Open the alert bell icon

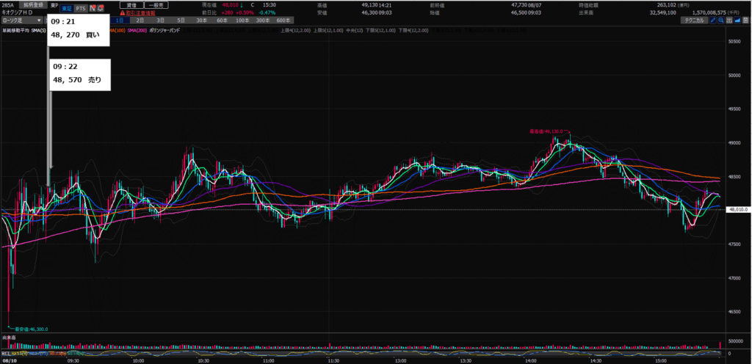101,8
